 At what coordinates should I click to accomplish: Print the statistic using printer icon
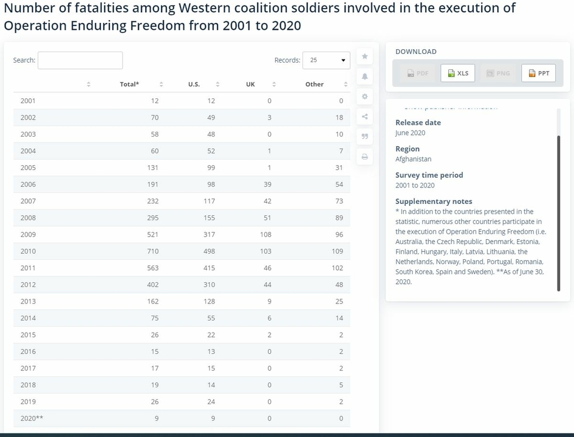coord(364,157)
